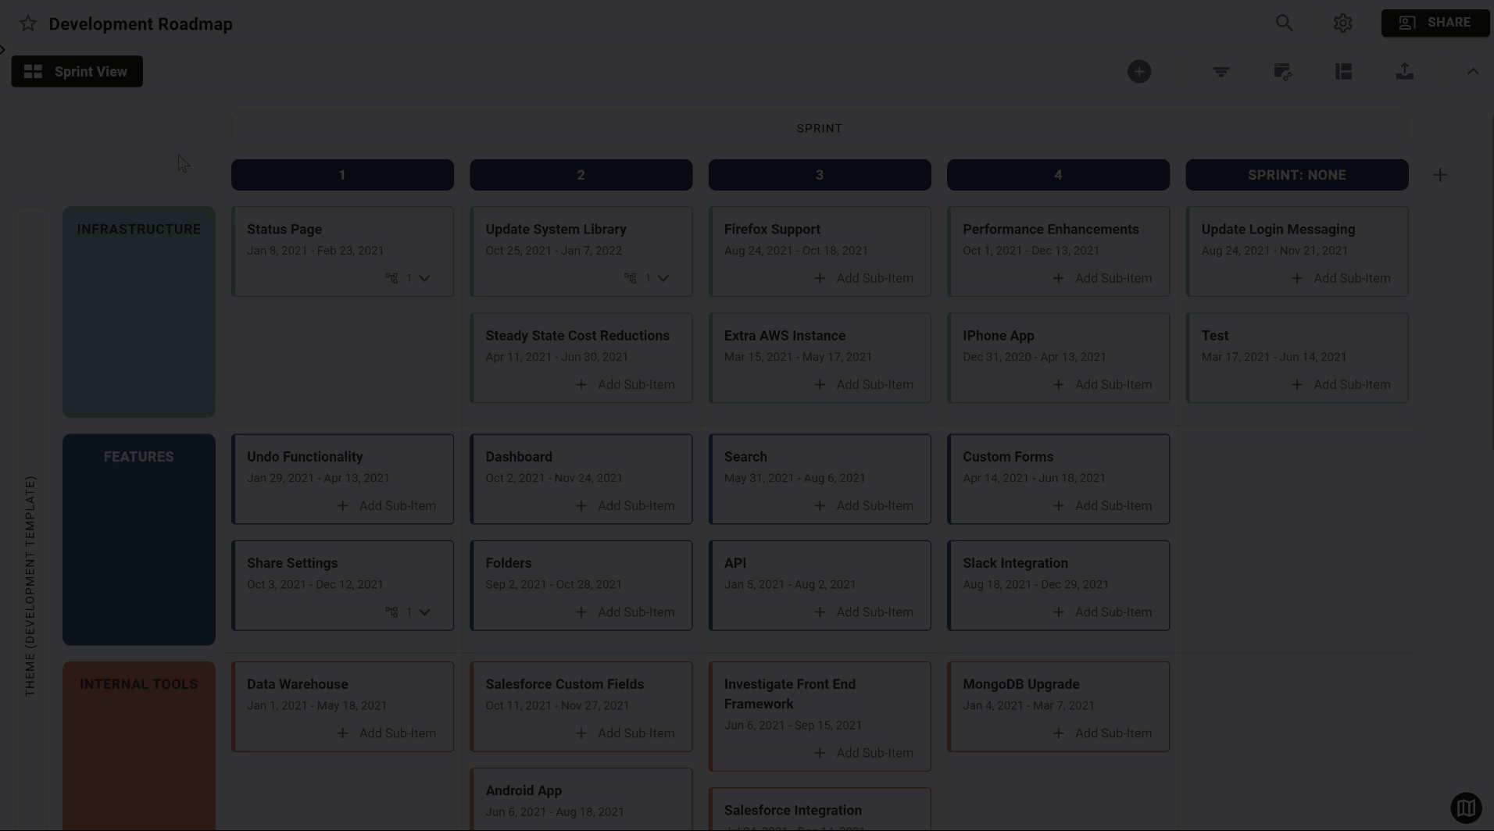
Task: Click the round add item plus button
Action: (1138, 72)
